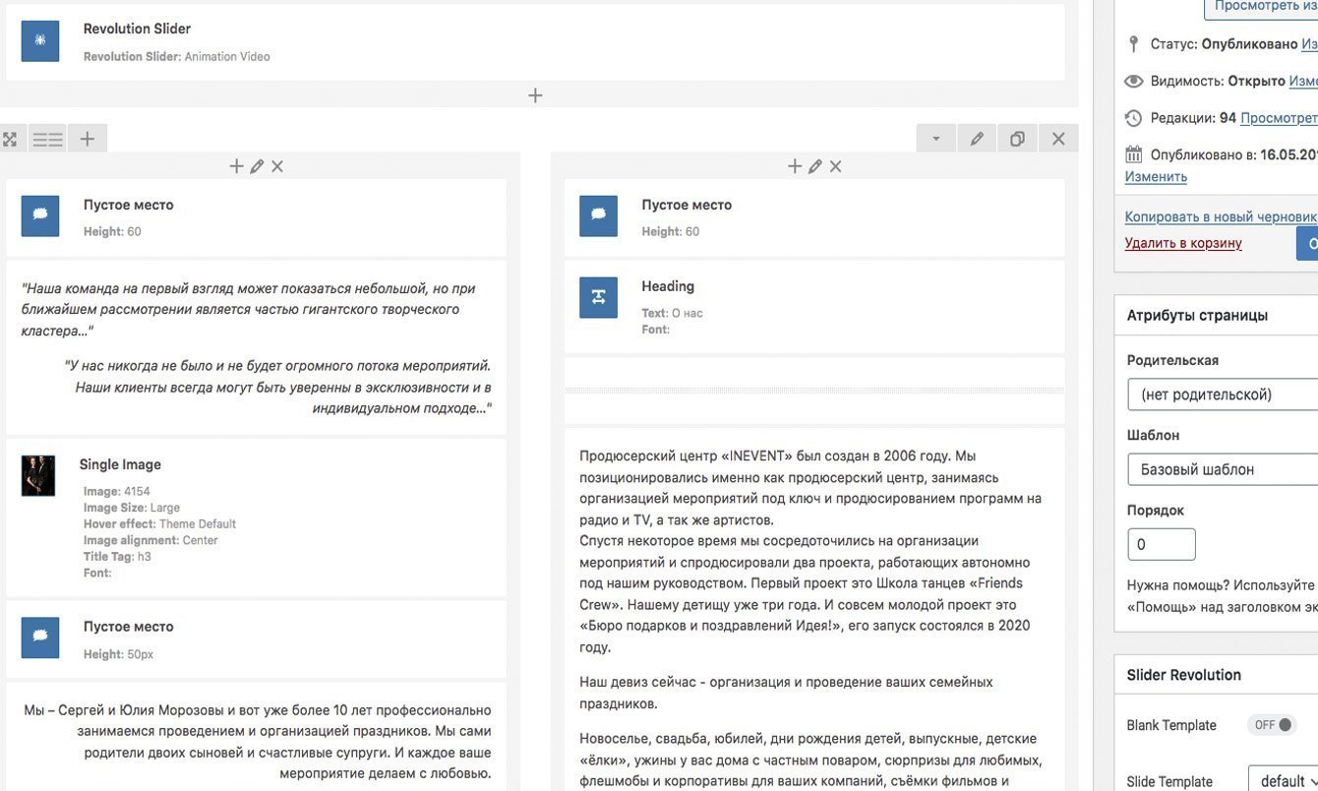Click the 'Image: 4154' parameter
The height and width of the screenshot is (791, 1318).
tap(117, 491)
